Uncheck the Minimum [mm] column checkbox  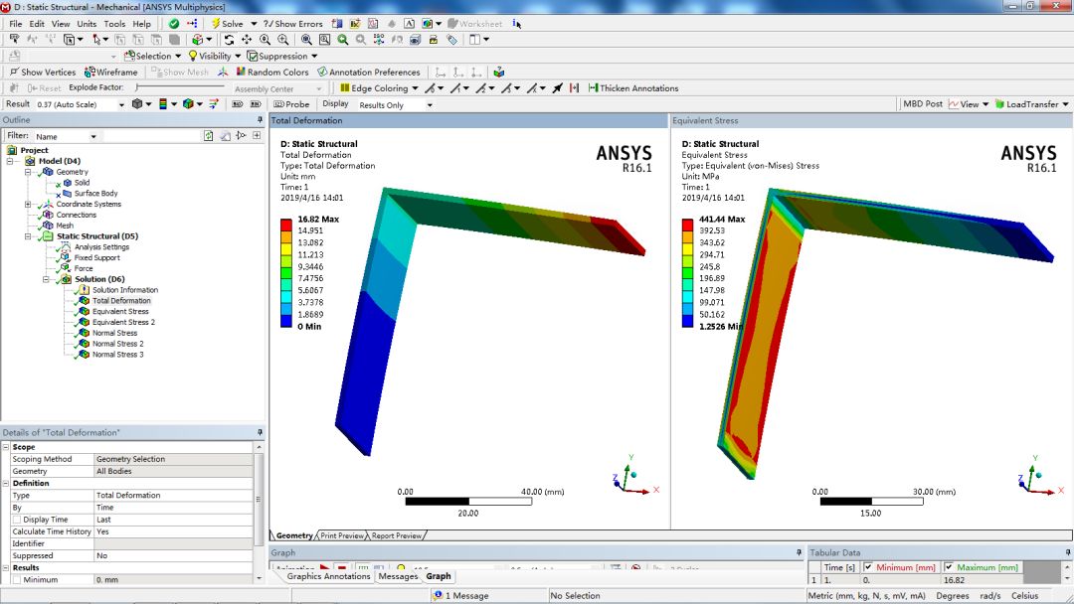click(868, 567)
